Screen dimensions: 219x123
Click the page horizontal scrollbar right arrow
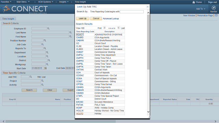(216, 122)
